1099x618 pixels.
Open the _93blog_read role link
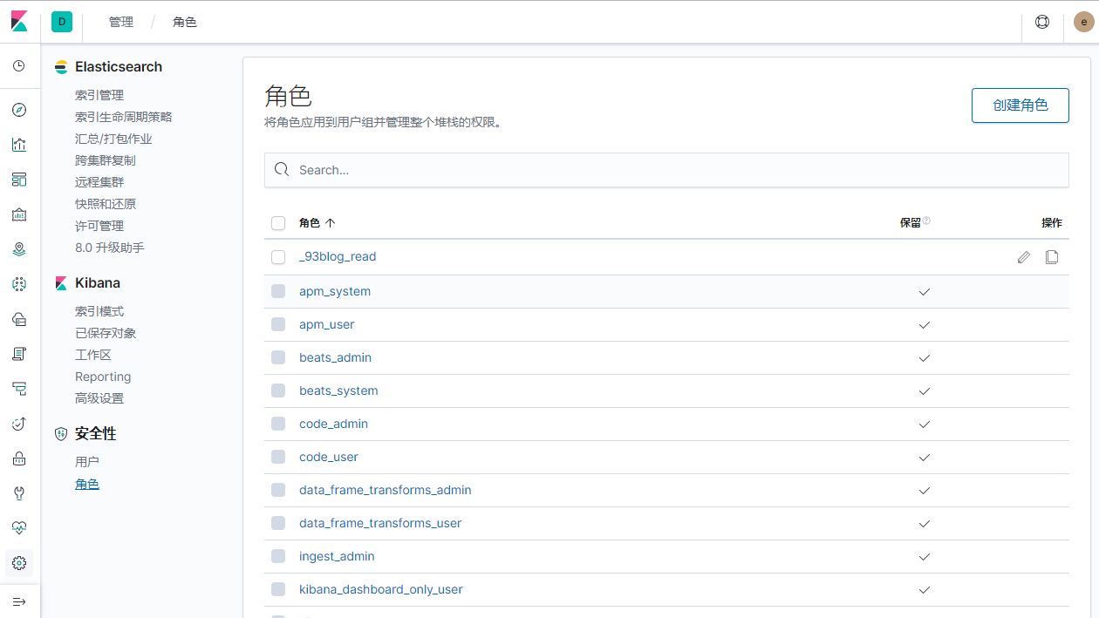click(x=338, y=257)
